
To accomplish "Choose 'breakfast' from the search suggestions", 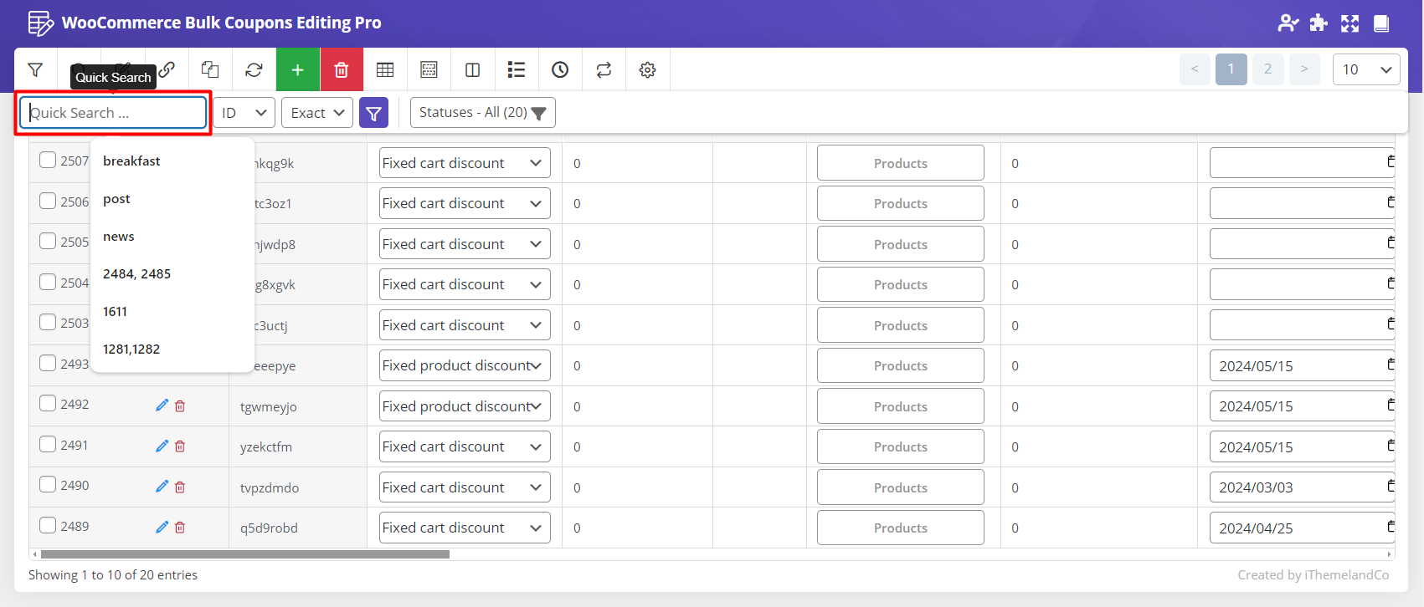I will click(x=131, y=161).
